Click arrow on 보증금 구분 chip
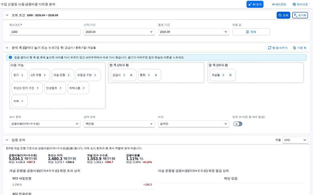The image size is (313, 195). pyautogui.click(x=95, y=75)
